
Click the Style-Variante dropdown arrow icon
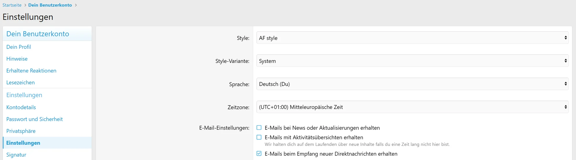pos(566,61)
